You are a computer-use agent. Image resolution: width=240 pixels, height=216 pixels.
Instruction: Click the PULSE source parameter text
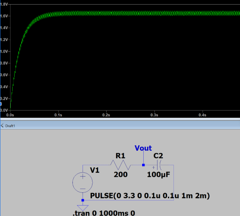click(150, 196)
